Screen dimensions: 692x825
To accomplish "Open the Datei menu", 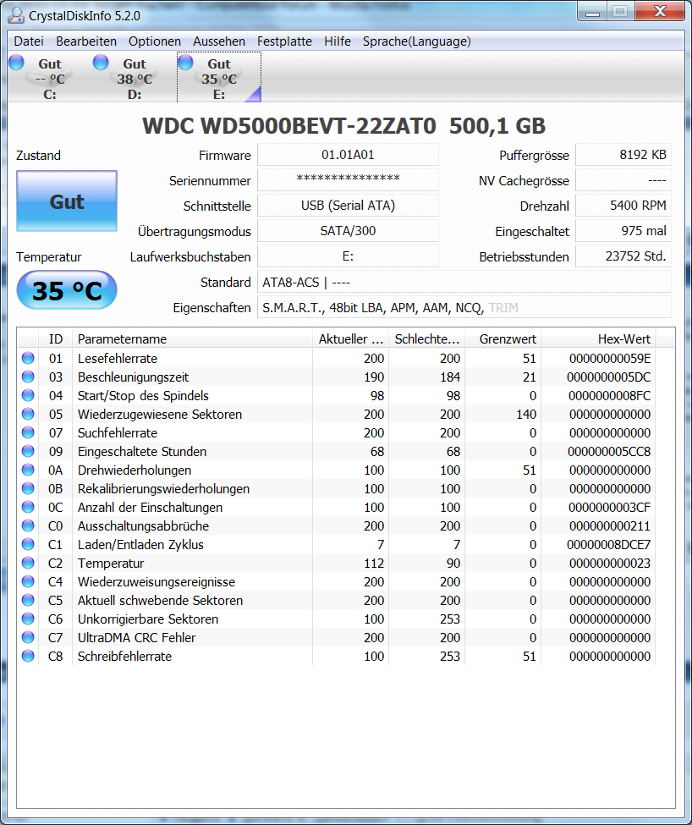I will (x=29, y=41).
